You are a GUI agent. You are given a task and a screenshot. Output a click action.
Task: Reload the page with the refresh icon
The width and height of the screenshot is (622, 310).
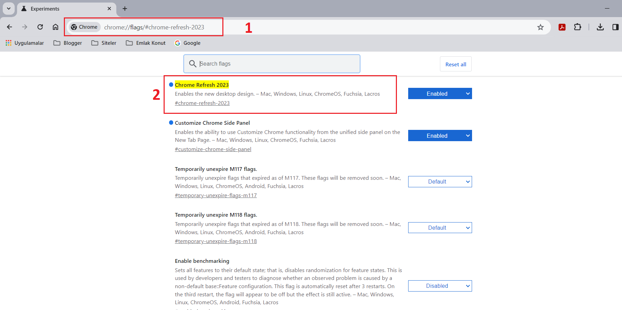(x=40, y=27)
